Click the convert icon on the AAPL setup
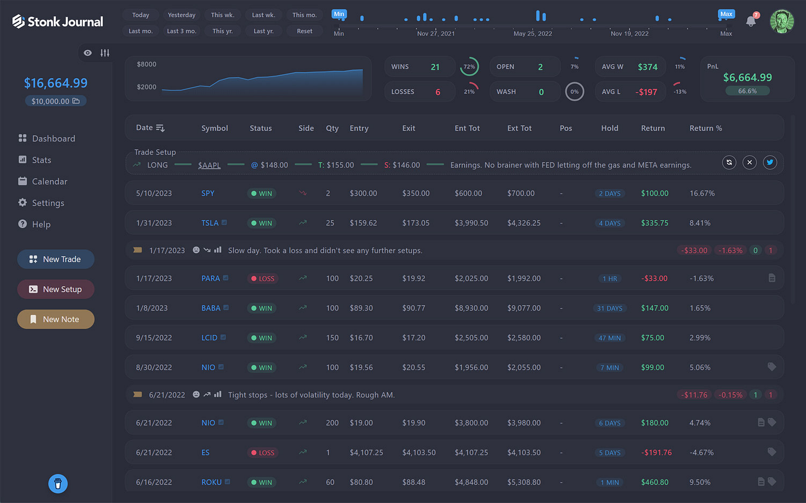806x503 pixels. (x=729, y=163)
